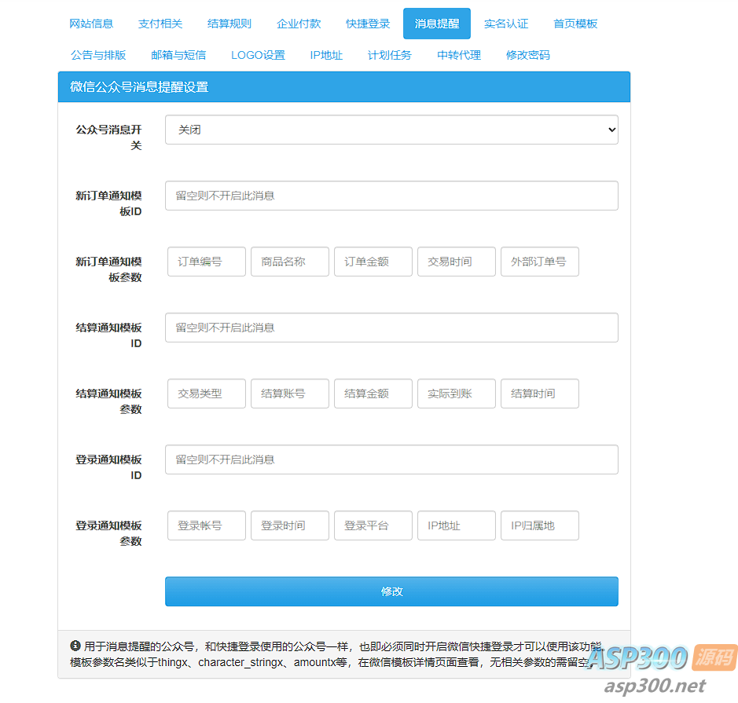The width and height of the screenshot is (738, 703).
Task: Click the 登录通知模板ID input field
Action: tap(391, 460)
